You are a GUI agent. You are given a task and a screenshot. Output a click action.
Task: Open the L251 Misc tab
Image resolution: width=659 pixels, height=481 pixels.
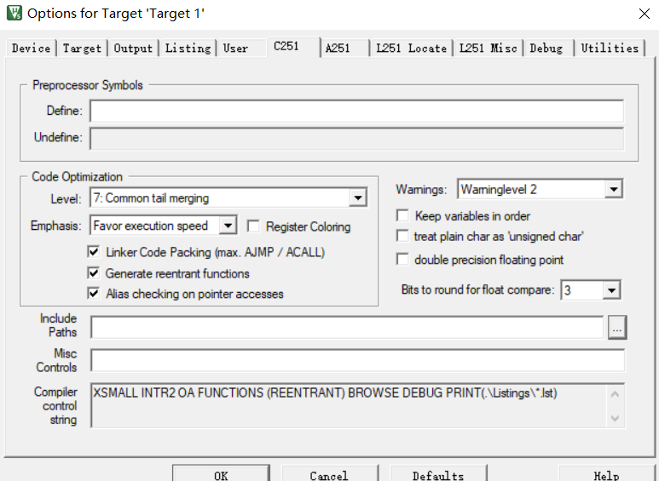point(488,49)
